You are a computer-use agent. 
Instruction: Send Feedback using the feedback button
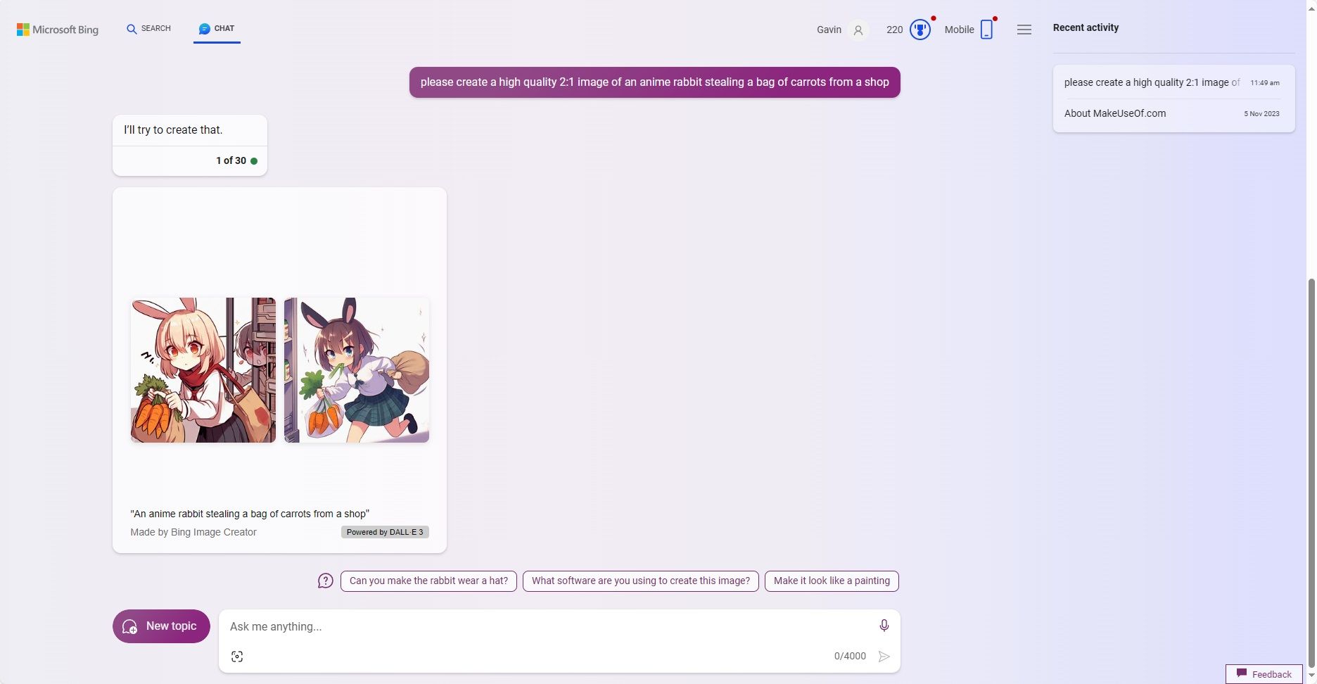click(x=1264, y=673)
